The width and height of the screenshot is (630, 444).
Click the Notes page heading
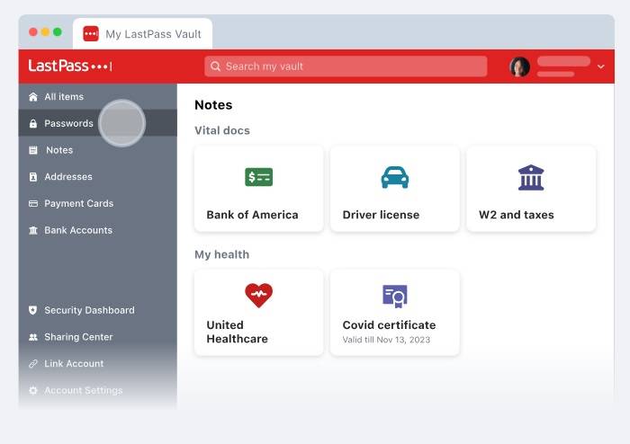(213, 105)
